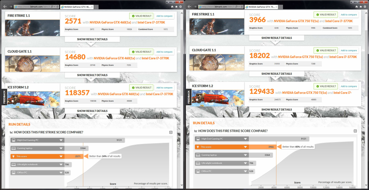Screen dimensions: 369x190
Task: Add GTX 460 Ice Storm result to compare
Action: pyautogui.click(x=164, y=88)
